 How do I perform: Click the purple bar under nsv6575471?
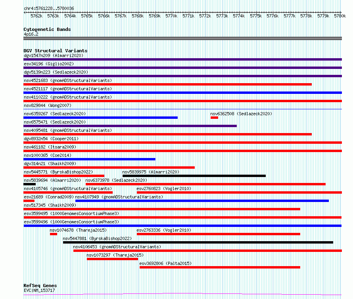pyautogui.click(x=130, y=126)
